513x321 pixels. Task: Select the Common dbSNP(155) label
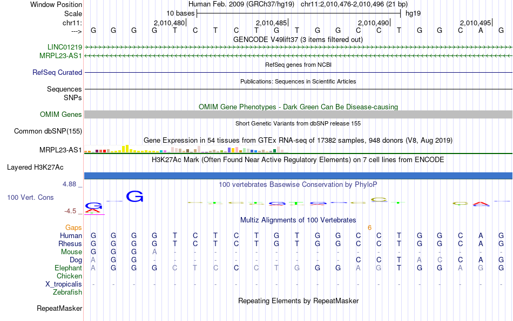point(48,131)
